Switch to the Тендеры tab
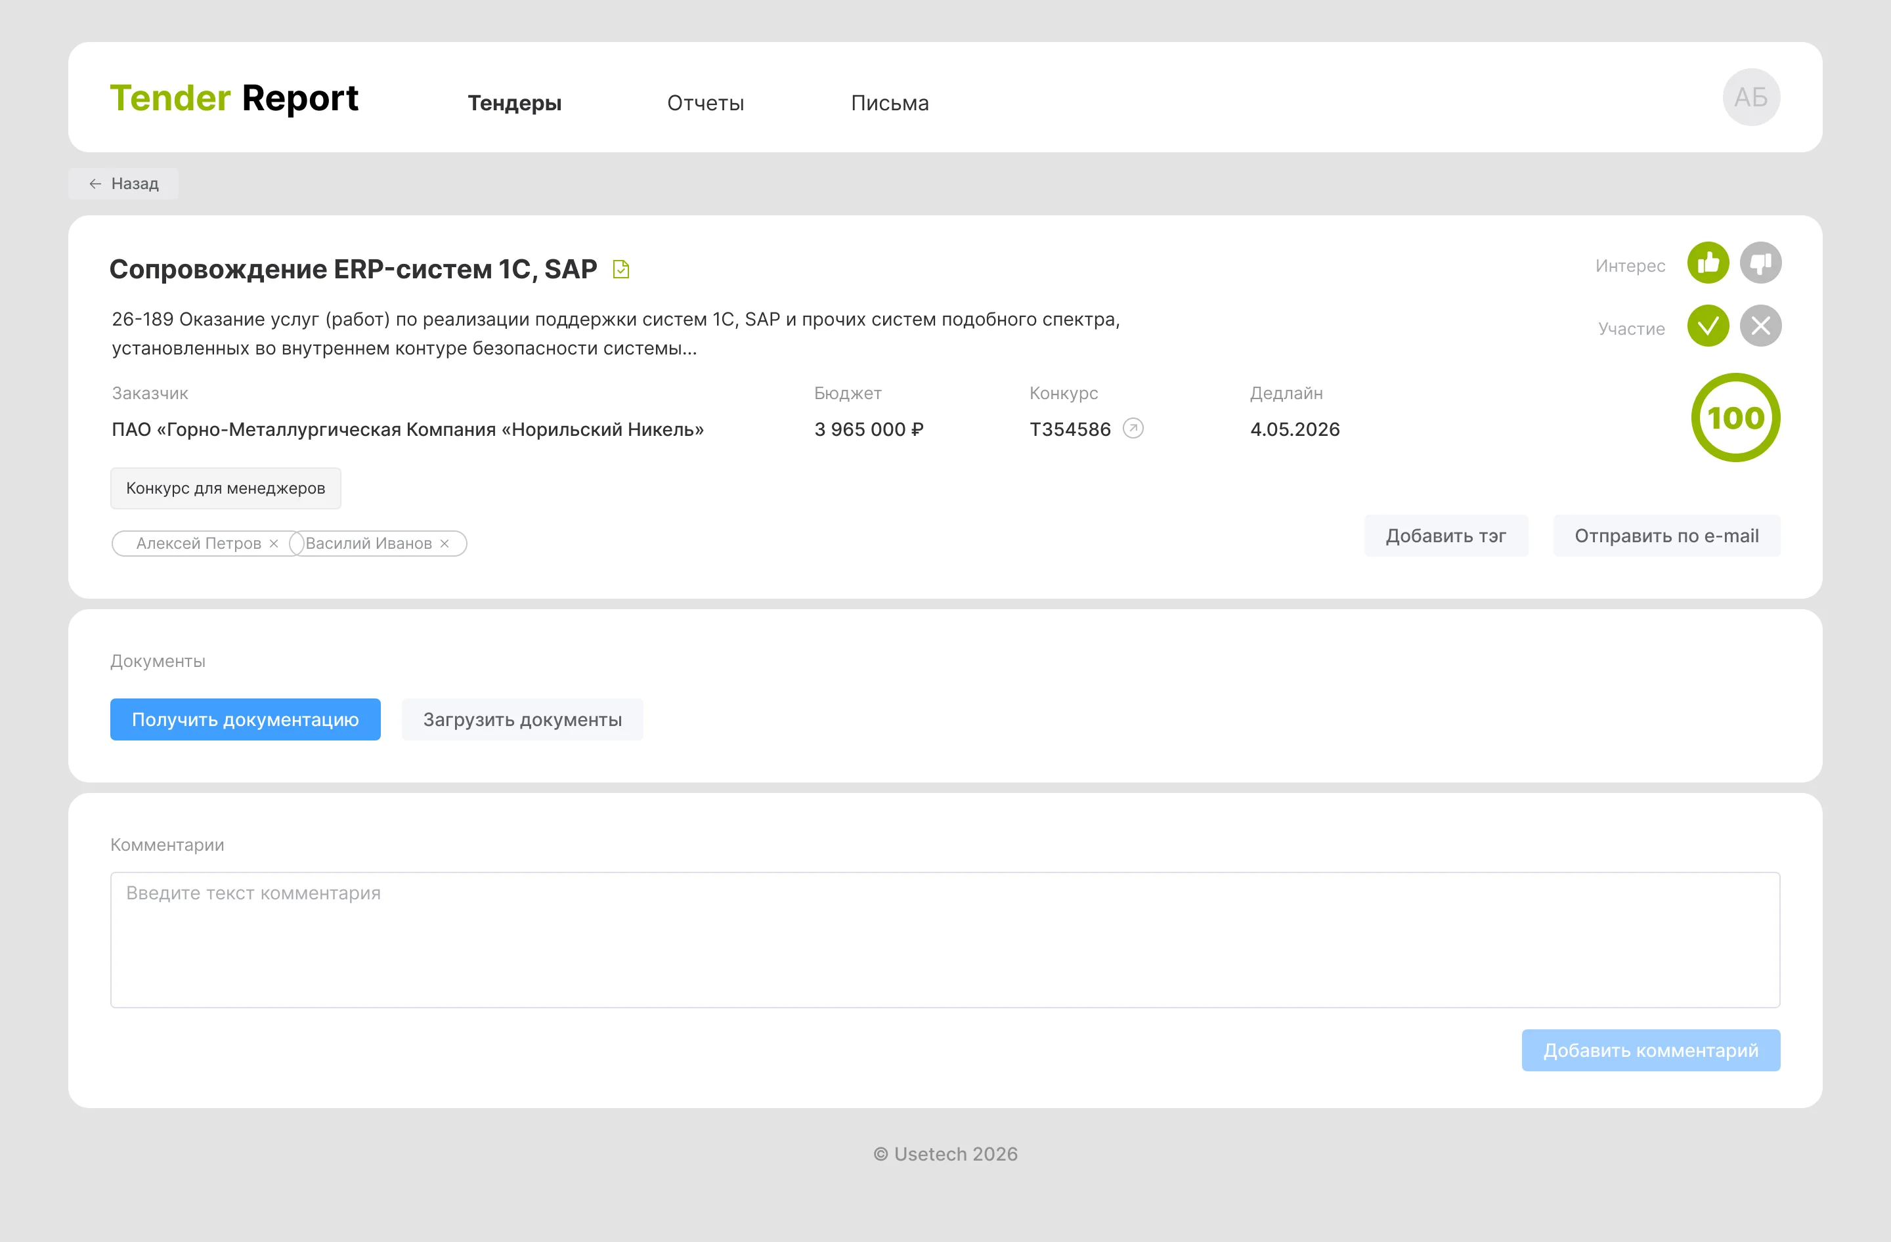 pyautogui.click(x=514, y=103)
